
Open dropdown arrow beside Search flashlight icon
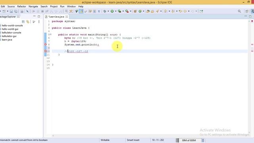pyautogui.click(x=161, y=11)
